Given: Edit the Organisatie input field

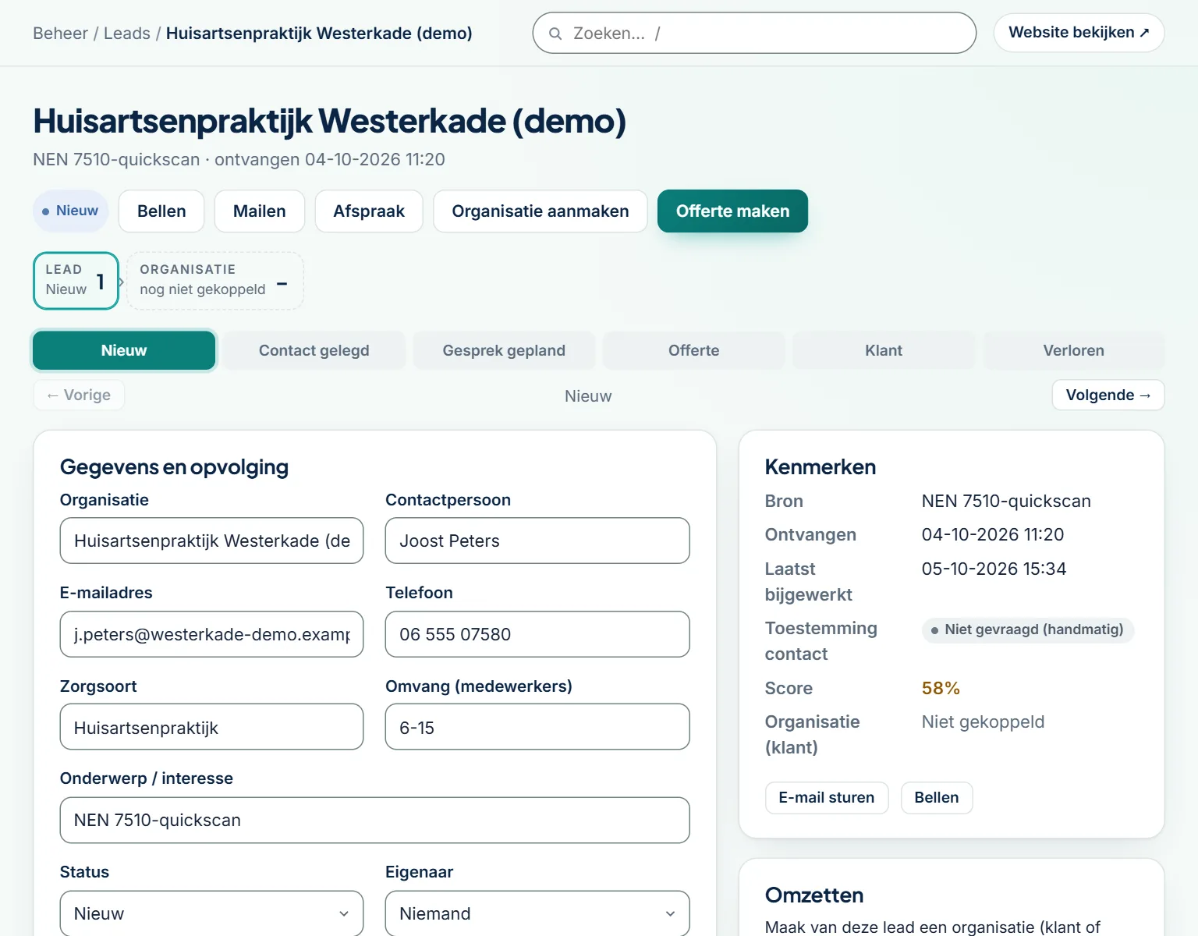Looking at the screenshot, I should coord(211,541).
